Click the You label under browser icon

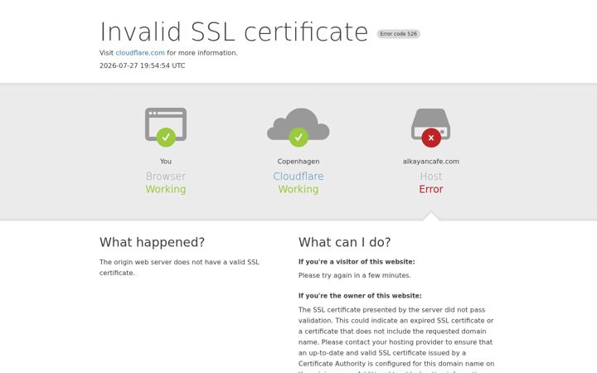click(166, 162)
